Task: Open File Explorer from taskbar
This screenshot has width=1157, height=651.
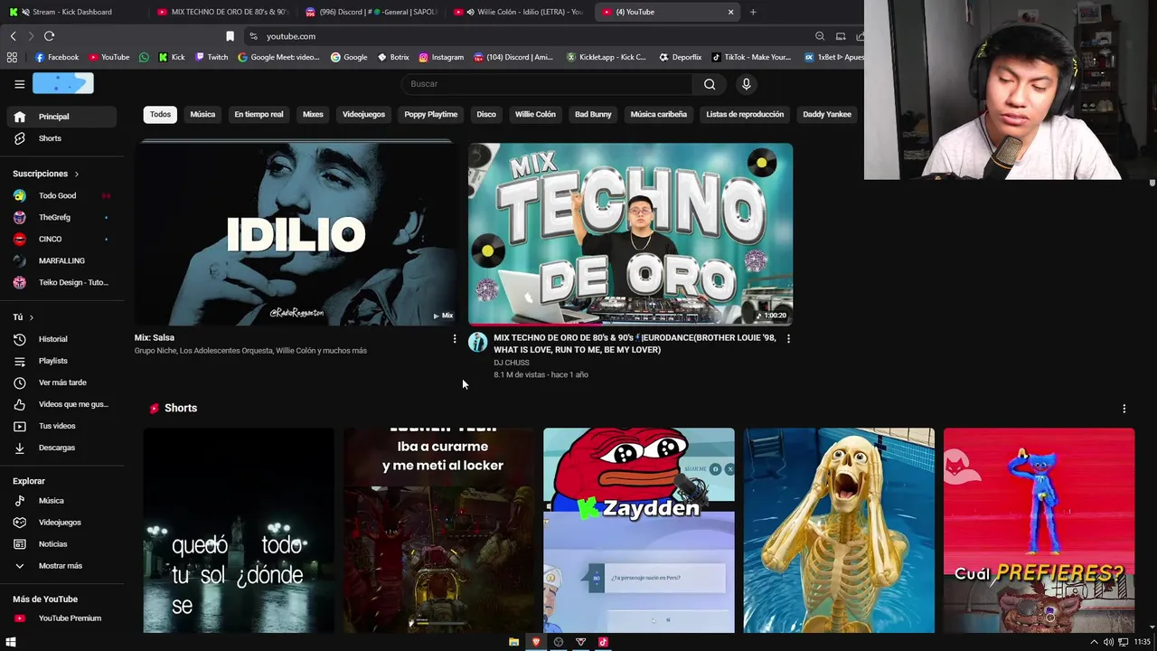Action: pyautogui.click(x=513, y=642)
